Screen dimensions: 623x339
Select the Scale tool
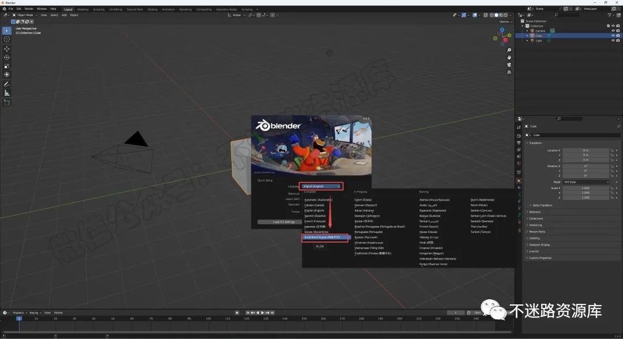[x=7, y=66]
